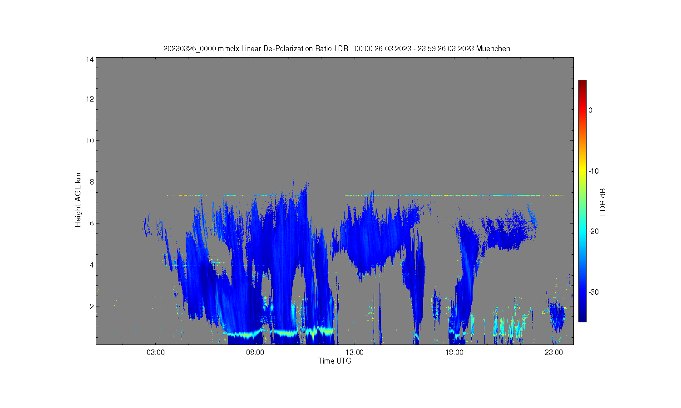The image size is (681, 408).
Task: Click the colorbar label 0
Action: pos(590,110)
